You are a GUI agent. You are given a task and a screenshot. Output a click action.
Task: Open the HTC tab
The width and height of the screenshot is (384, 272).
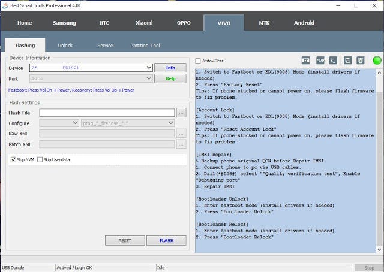tap(104, 23)
